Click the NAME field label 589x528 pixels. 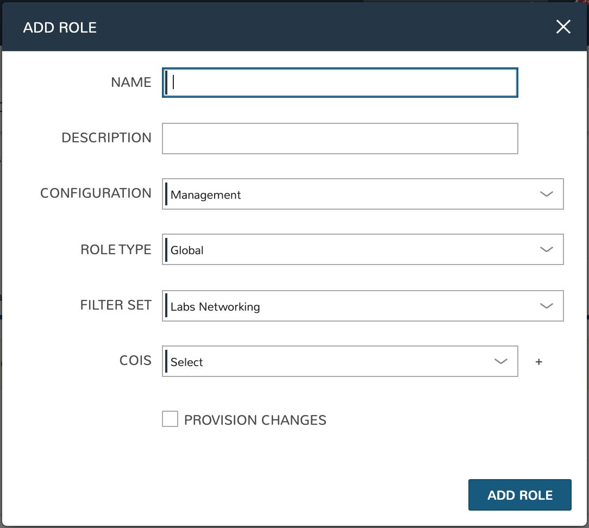[x=131, y=83]
